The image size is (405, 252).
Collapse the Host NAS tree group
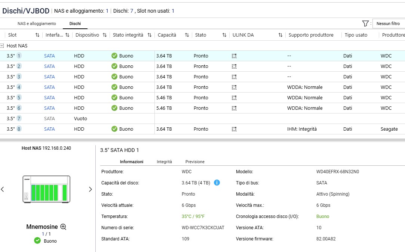click(x=2, y=46)
